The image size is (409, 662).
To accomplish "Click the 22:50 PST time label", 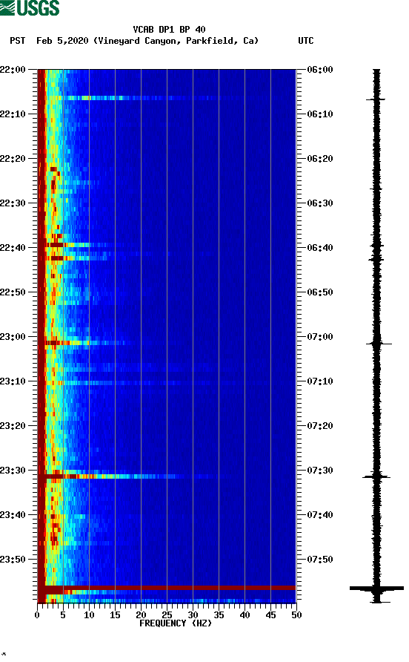I will [x=13, y=292].
